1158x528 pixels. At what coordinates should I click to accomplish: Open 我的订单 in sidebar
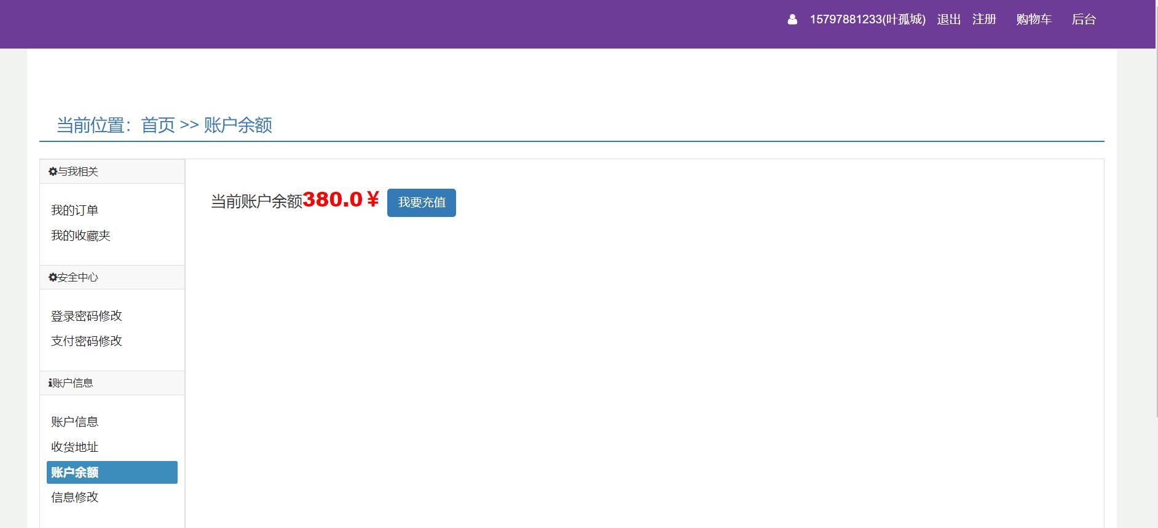coord(74,210)
